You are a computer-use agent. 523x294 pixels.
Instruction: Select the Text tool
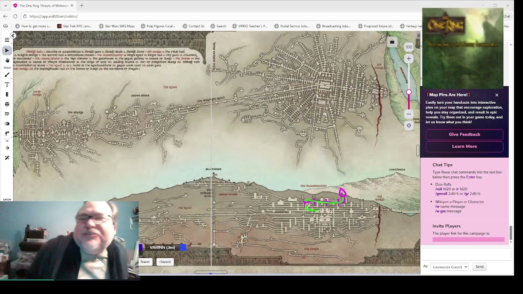[x=7, y=85]
